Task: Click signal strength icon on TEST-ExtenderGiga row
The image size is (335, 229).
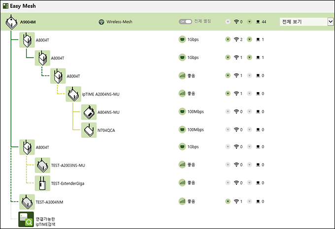Action: (182, 183)
